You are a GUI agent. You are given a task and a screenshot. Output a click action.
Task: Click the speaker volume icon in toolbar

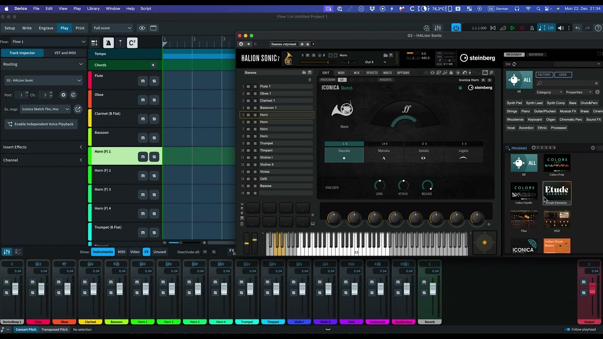pyautogui.click(x=561, y=28)
